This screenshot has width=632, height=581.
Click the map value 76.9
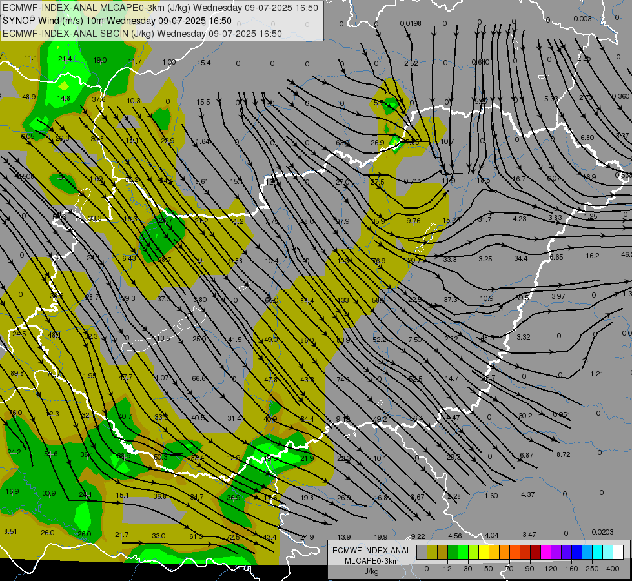point(378,261)
